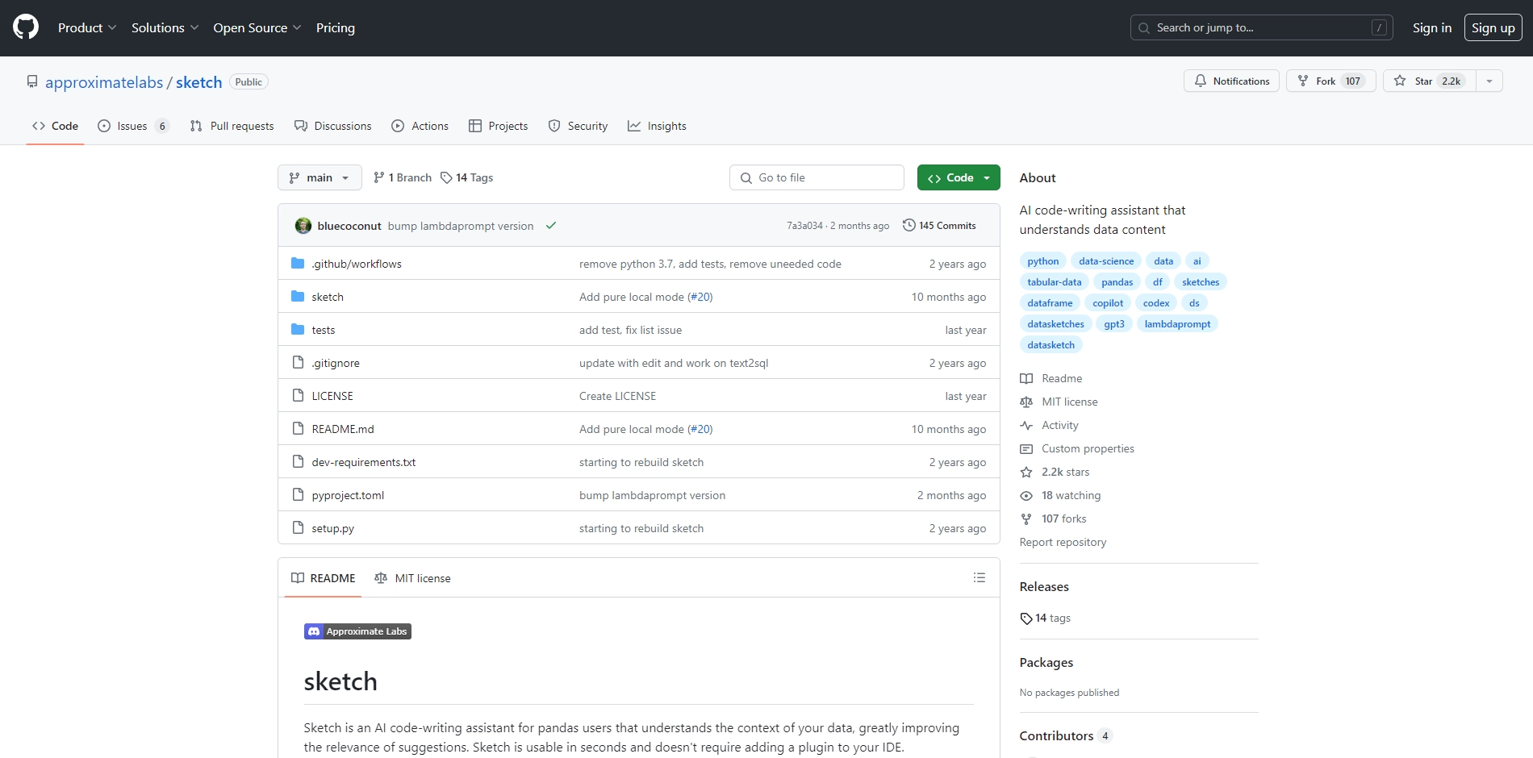Open Custom properties link

[1077, 448]
